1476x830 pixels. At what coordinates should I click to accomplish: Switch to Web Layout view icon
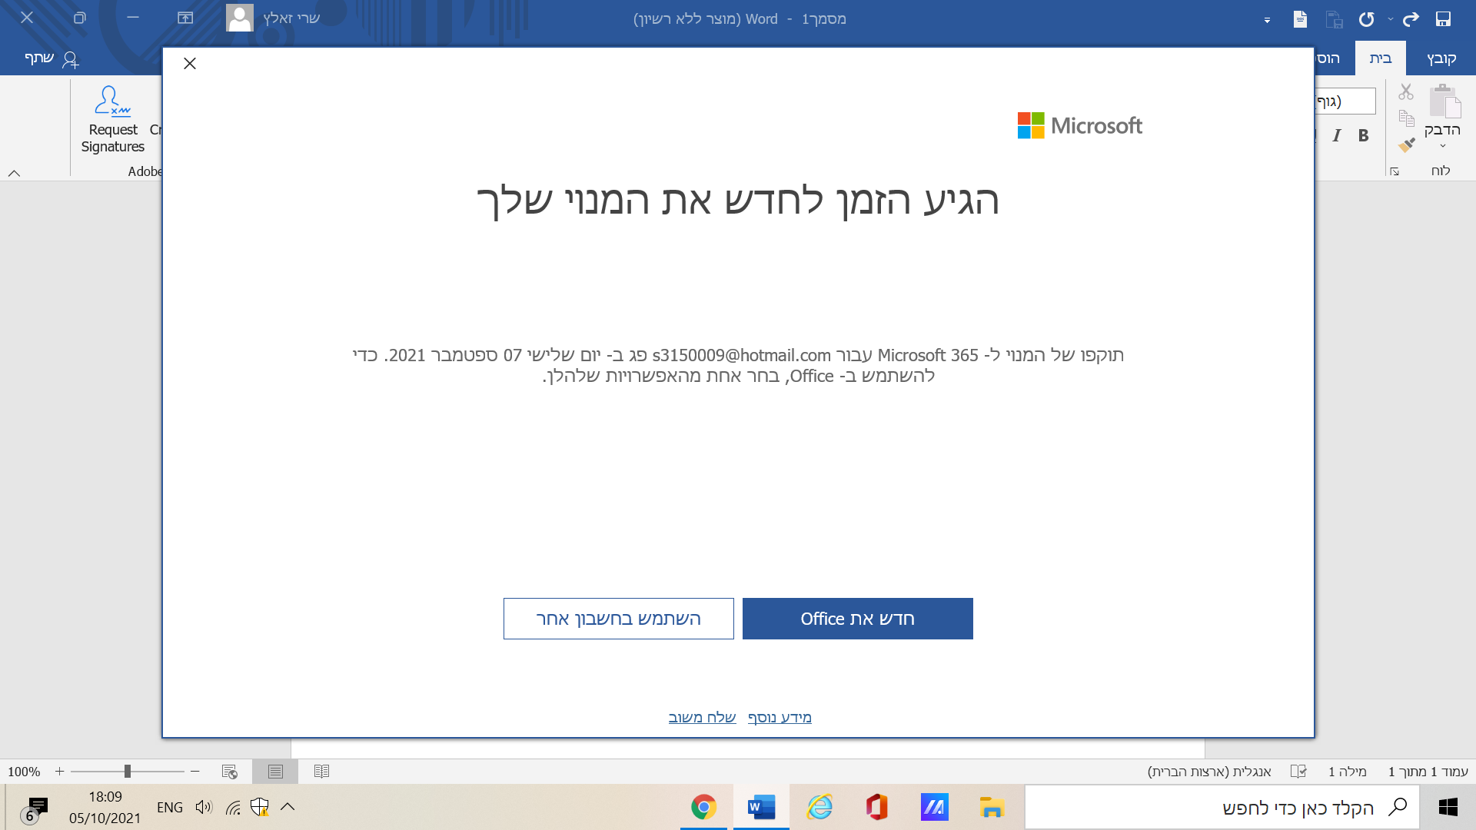click(x=229, y=771)
